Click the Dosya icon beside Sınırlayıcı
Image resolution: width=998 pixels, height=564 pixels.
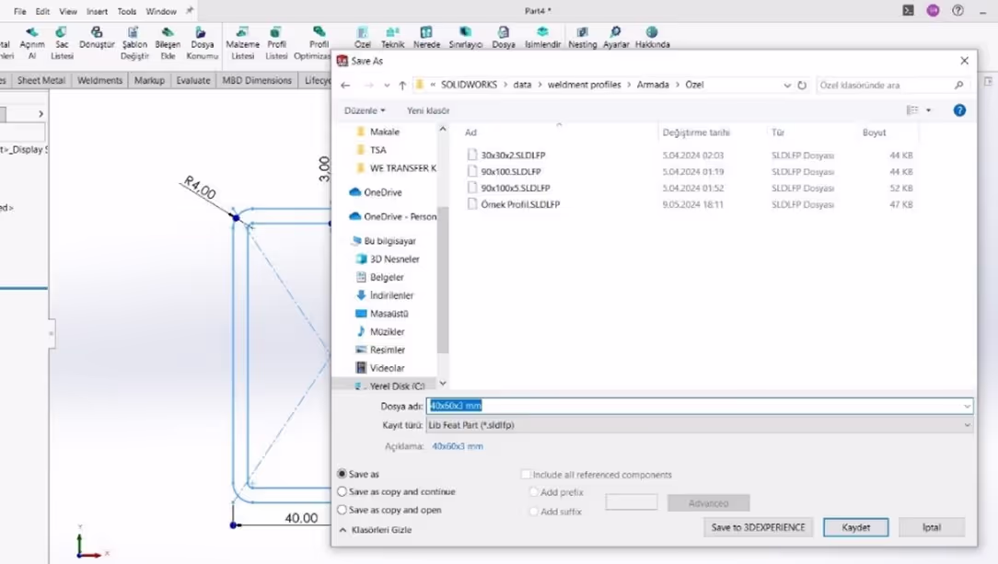(x=504, y=38)
